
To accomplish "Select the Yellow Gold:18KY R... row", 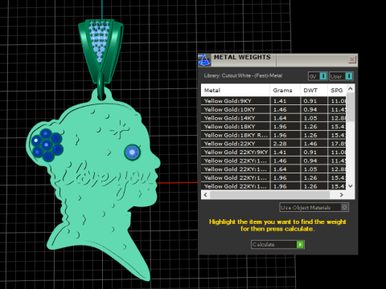I will (x=273, y=135).
